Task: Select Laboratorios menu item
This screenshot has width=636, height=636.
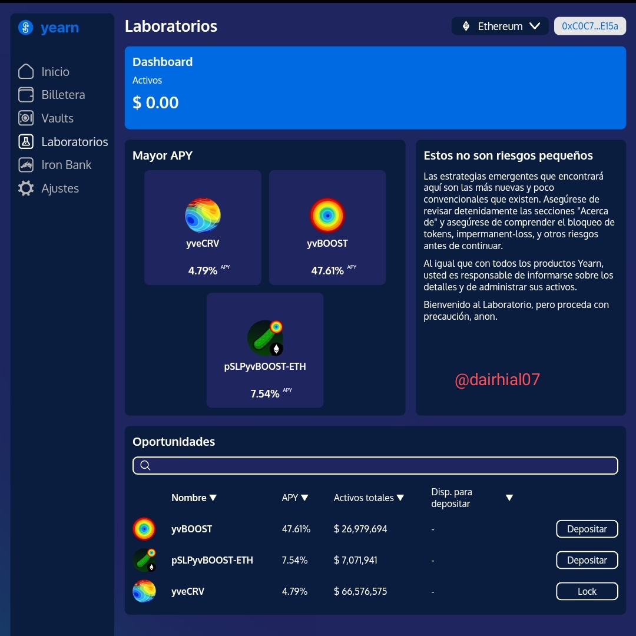Action: pyautogui.click(x=75, y=142)
